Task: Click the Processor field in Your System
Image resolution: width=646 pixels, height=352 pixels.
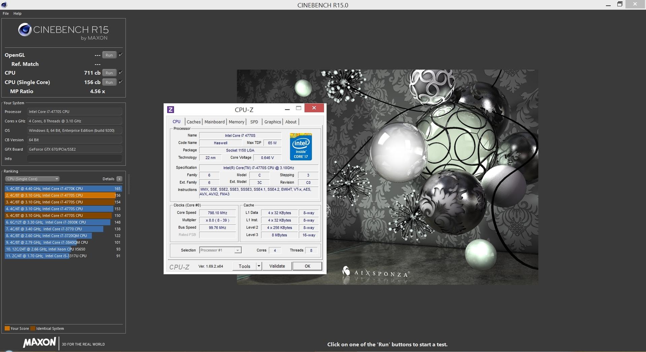Action: [74, 111]
